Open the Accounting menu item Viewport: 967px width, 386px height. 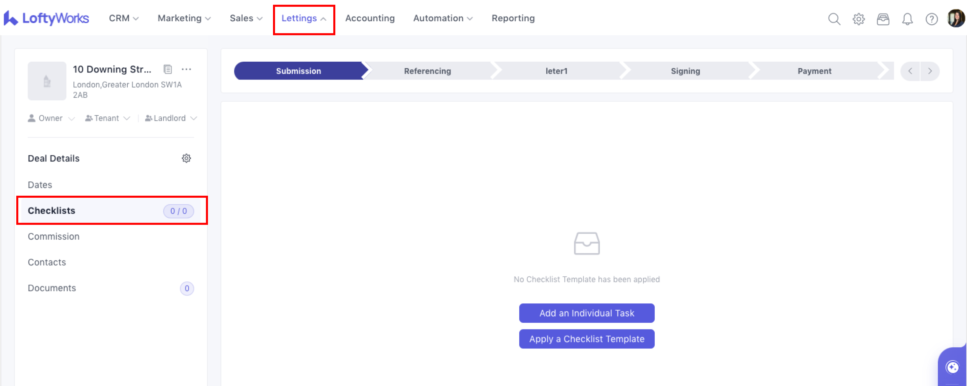point(370,18)
